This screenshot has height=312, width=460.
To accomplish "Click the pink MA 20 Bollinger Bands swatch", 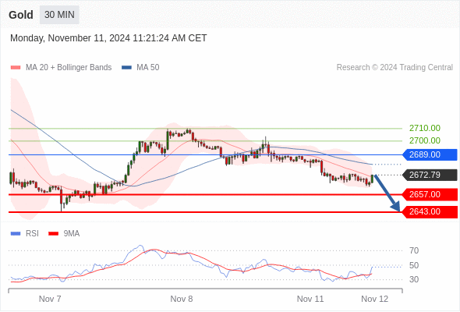I will [x=16, y=68].
